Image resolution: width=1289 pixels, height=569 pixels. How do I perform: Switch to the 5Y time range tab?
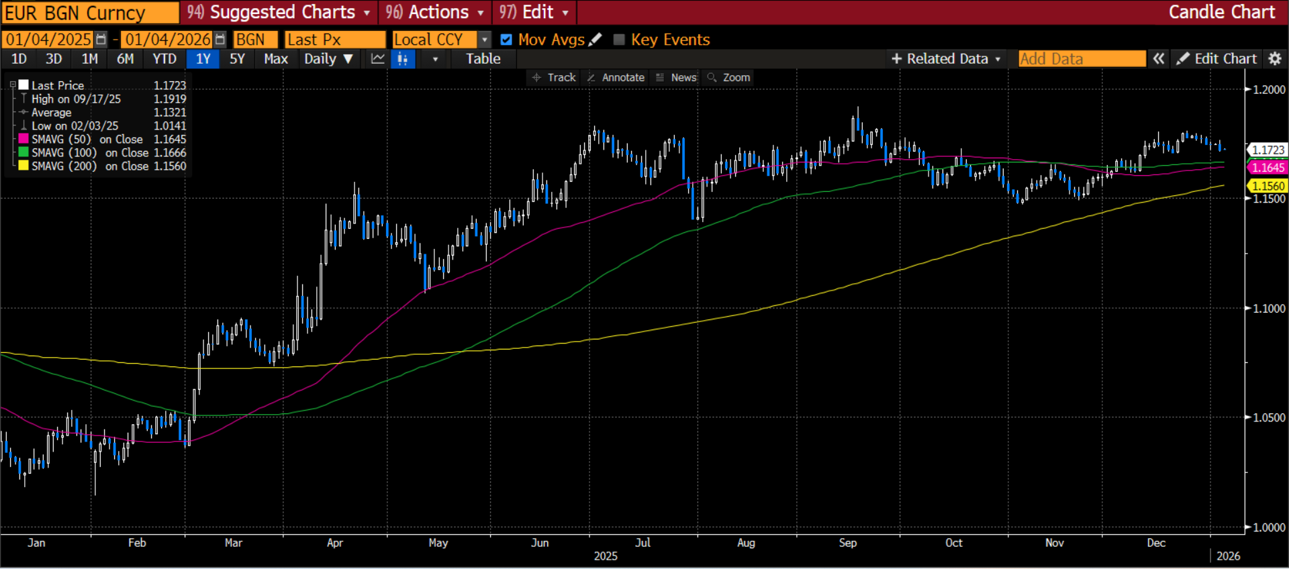237,59
